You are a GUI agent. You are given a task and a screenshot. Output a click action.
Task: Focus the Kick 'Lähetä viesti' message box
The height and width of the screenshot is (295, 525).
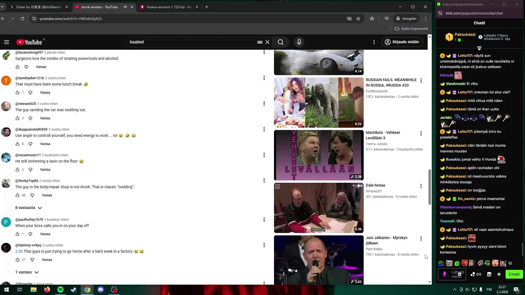tap(452, 275)
